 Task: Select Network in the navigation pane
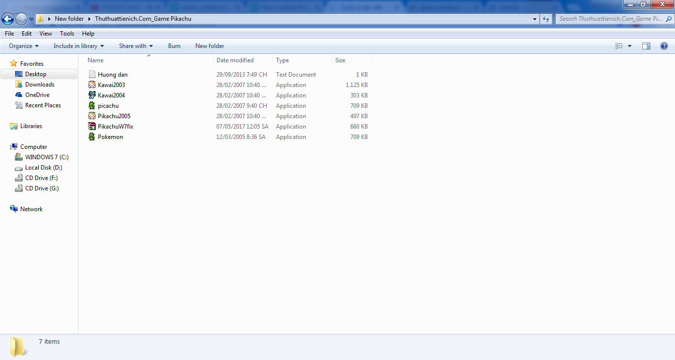pos(31,209)
